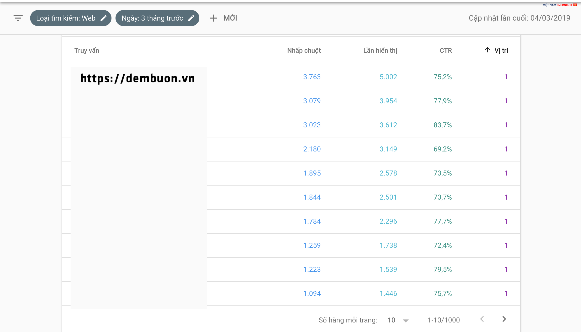
Task: Select clicks value 3.763
Action: tap(312, 77)
